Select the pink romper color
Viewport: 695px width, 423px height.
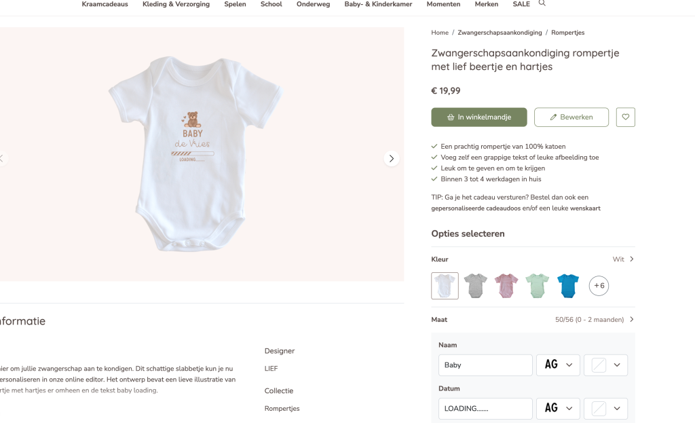click(506, 286)
